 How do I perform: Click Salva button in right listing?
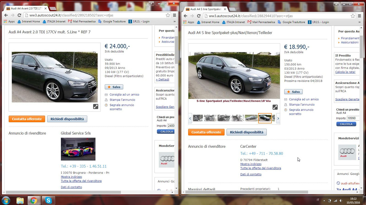click(293, 92)
